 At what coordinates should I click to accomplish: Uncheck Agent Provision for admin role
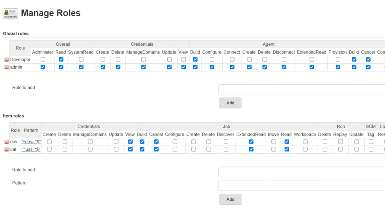click(338, 67)
